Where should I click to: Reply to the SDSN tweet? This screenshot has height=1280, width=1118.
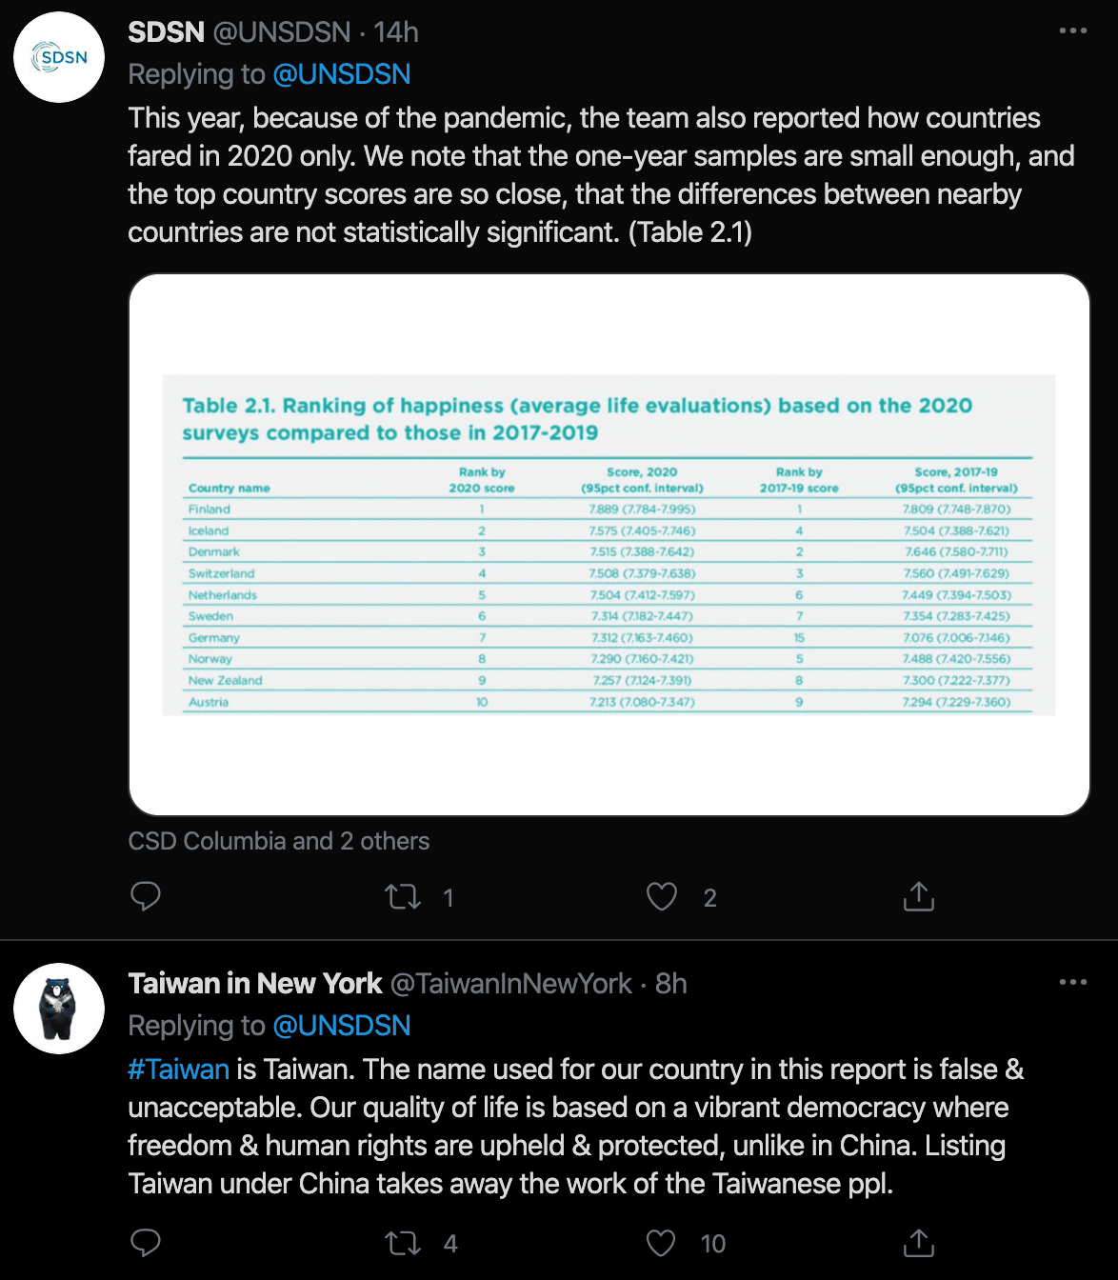click(x=145, y=896)
